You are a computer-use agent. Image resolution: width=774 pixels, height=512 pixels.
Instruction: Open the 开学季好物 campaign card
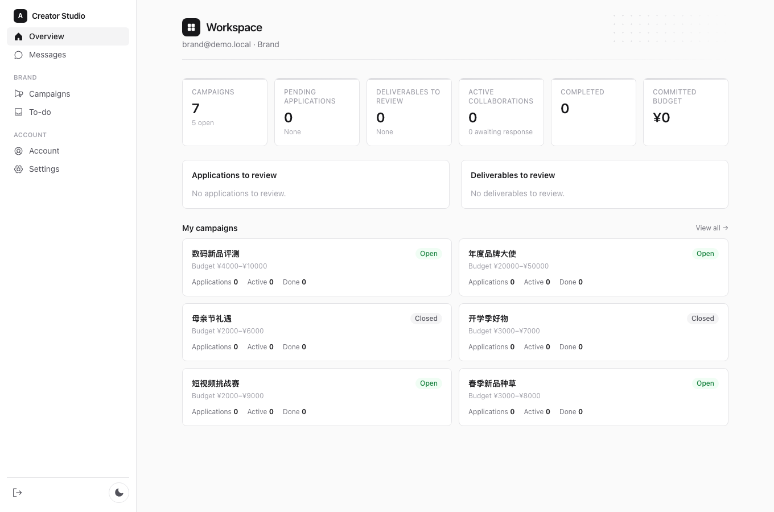tap(594, 332)
